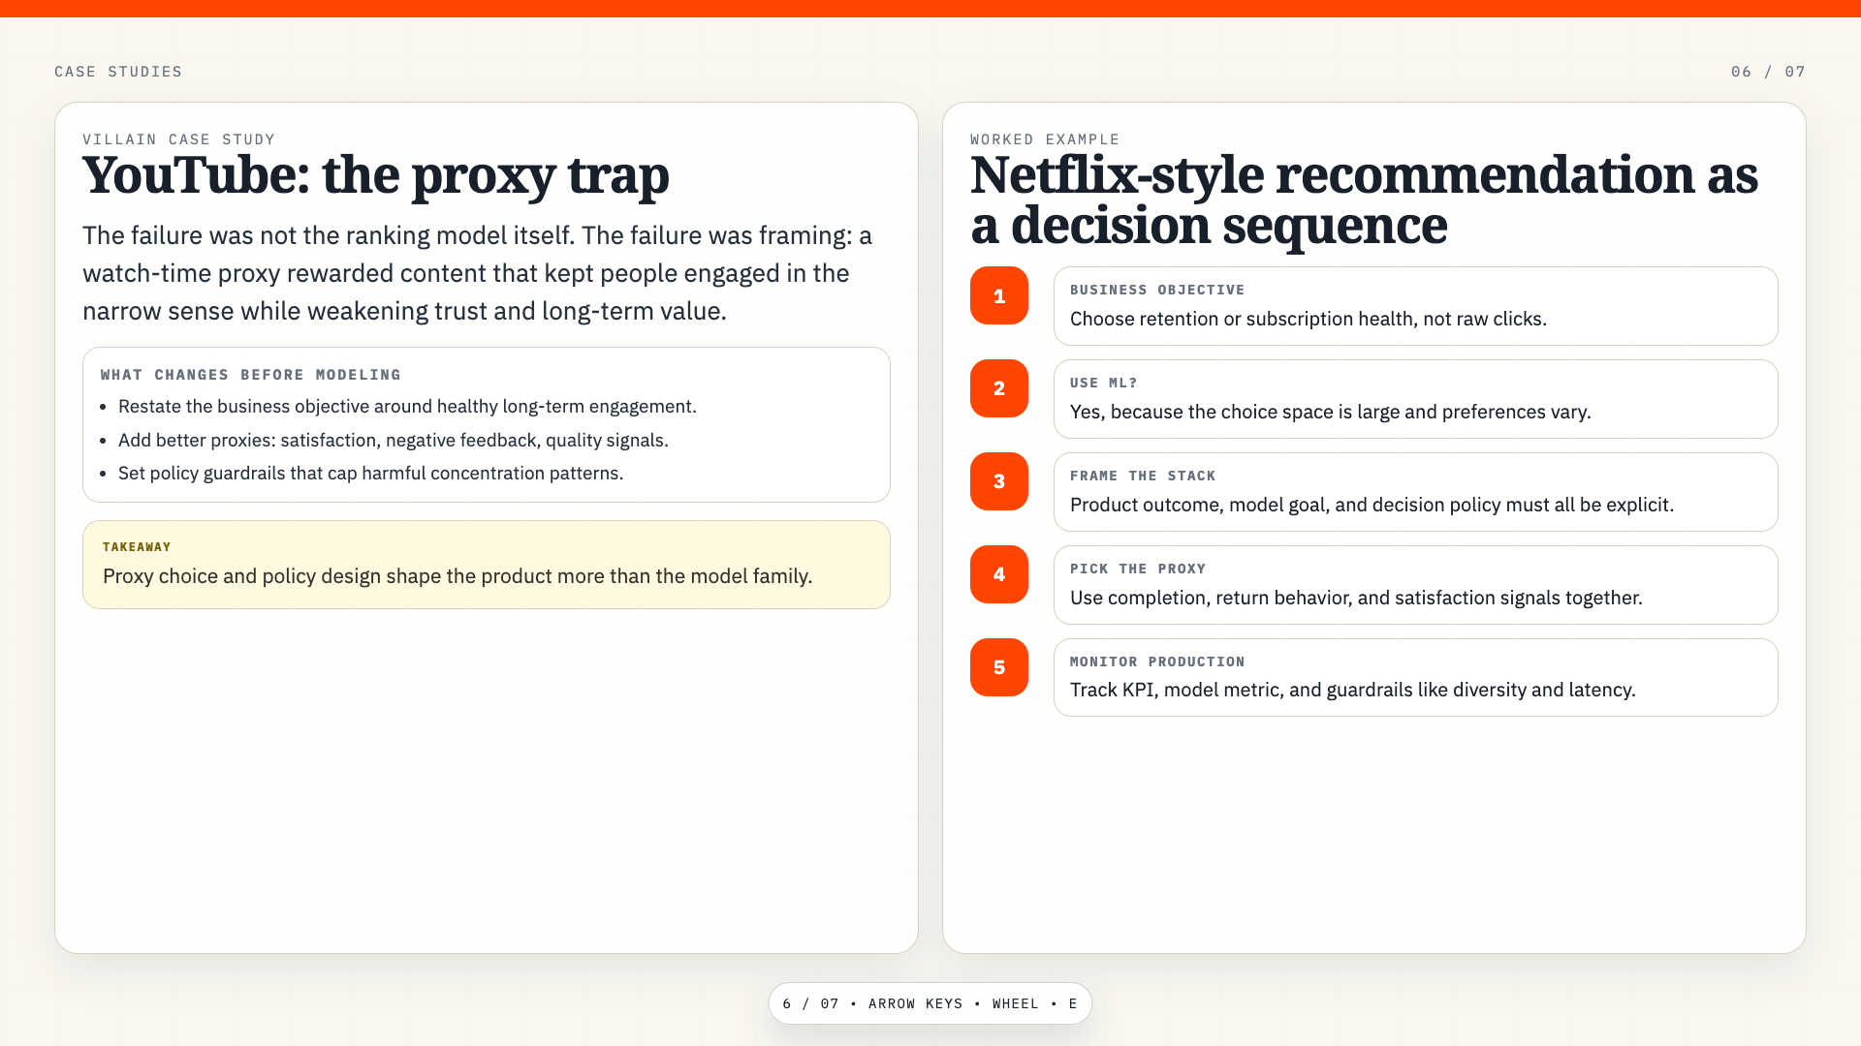Image resolution: width=1861 pixels, height=1046 pixels.
Task: Click the orange number 1 badge
Action: coord(999,295)
